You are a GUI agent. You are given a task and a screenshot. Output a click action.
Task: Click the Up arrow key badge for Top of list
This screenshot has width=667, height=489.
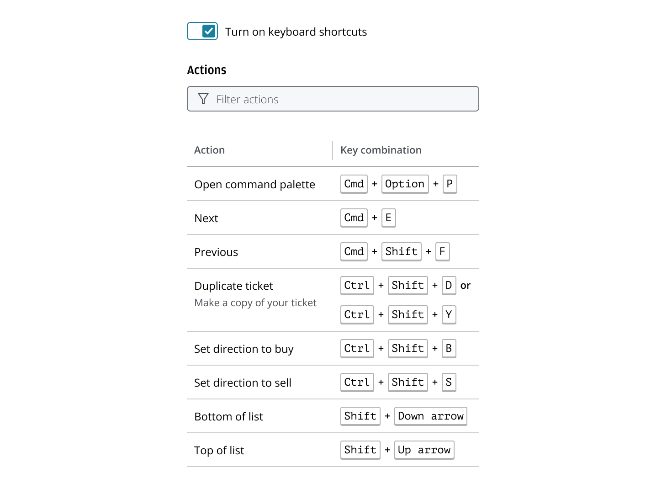coord(424,450)
